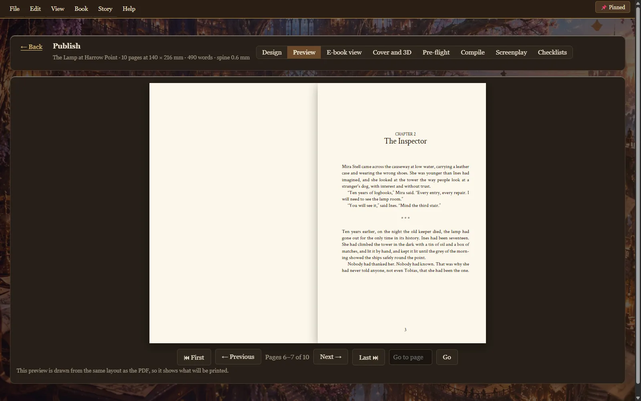Image resolution: width=641 pixels, height=401 pixels.
Task: Go back with the Back link
Action: 31,47
